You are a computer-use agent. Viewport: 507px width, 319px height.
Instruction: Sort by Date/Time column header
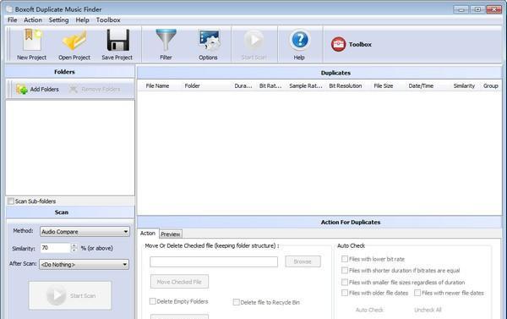[x=421, y=85]
